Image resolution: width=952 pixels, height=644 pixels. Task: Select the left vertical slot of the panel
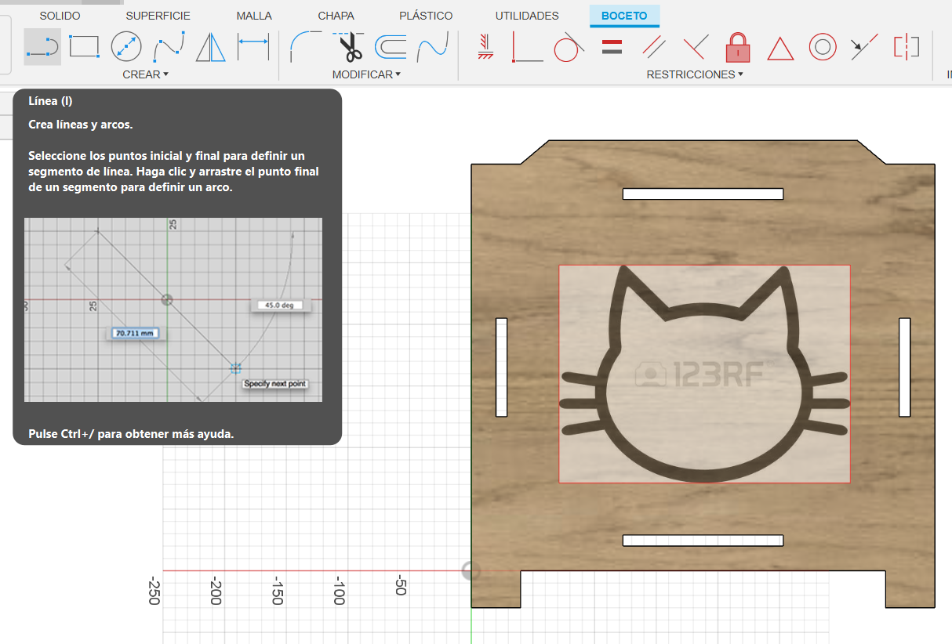[x=502, y=367]
